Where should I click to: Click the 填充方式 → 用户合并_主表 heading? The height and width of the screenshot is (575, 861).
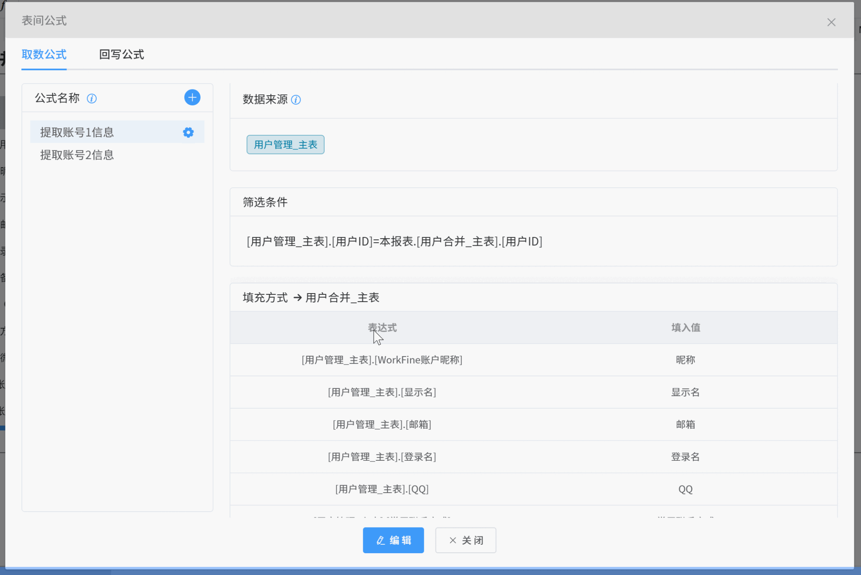coord(311,298)
